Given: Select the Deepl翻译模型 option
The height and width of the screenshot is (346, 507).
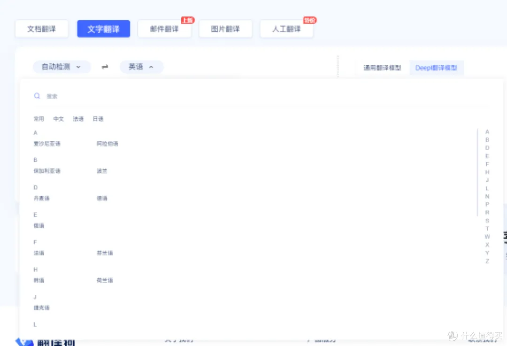Looking at the screenshot, I should [x=437, y=68].
